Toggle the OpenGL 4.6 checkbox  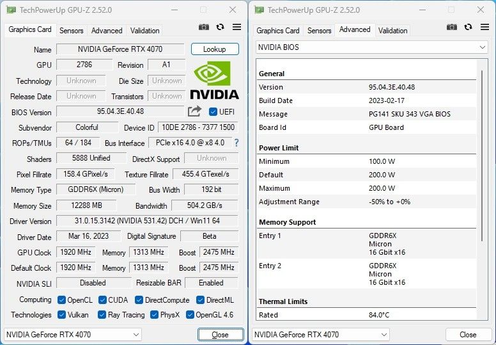[190, 314]
